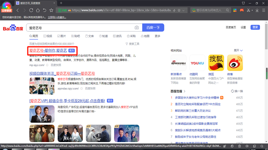The image size is (268, 150).
Task: Open 爱奇艺VIP 超值会员 result link
Action: click(x=67, y=101)
